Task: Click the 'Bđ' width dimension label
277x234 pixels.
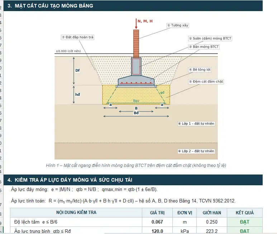Action: [x=136, y=113]
